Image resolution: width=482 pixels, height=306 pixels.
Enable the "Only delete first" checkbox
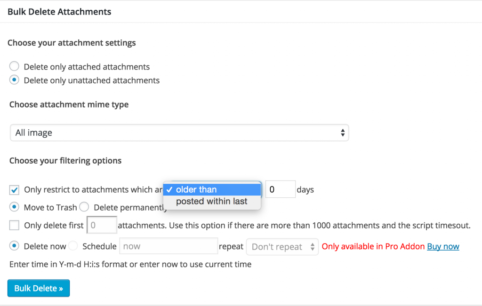[14, 225]
